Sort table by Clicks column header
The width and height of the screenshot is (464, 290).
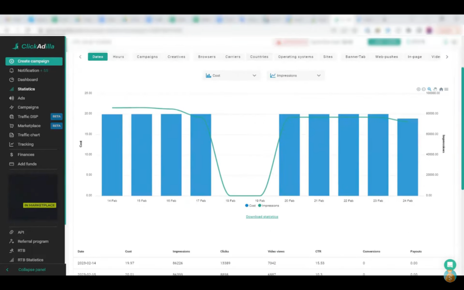point(225,251)
